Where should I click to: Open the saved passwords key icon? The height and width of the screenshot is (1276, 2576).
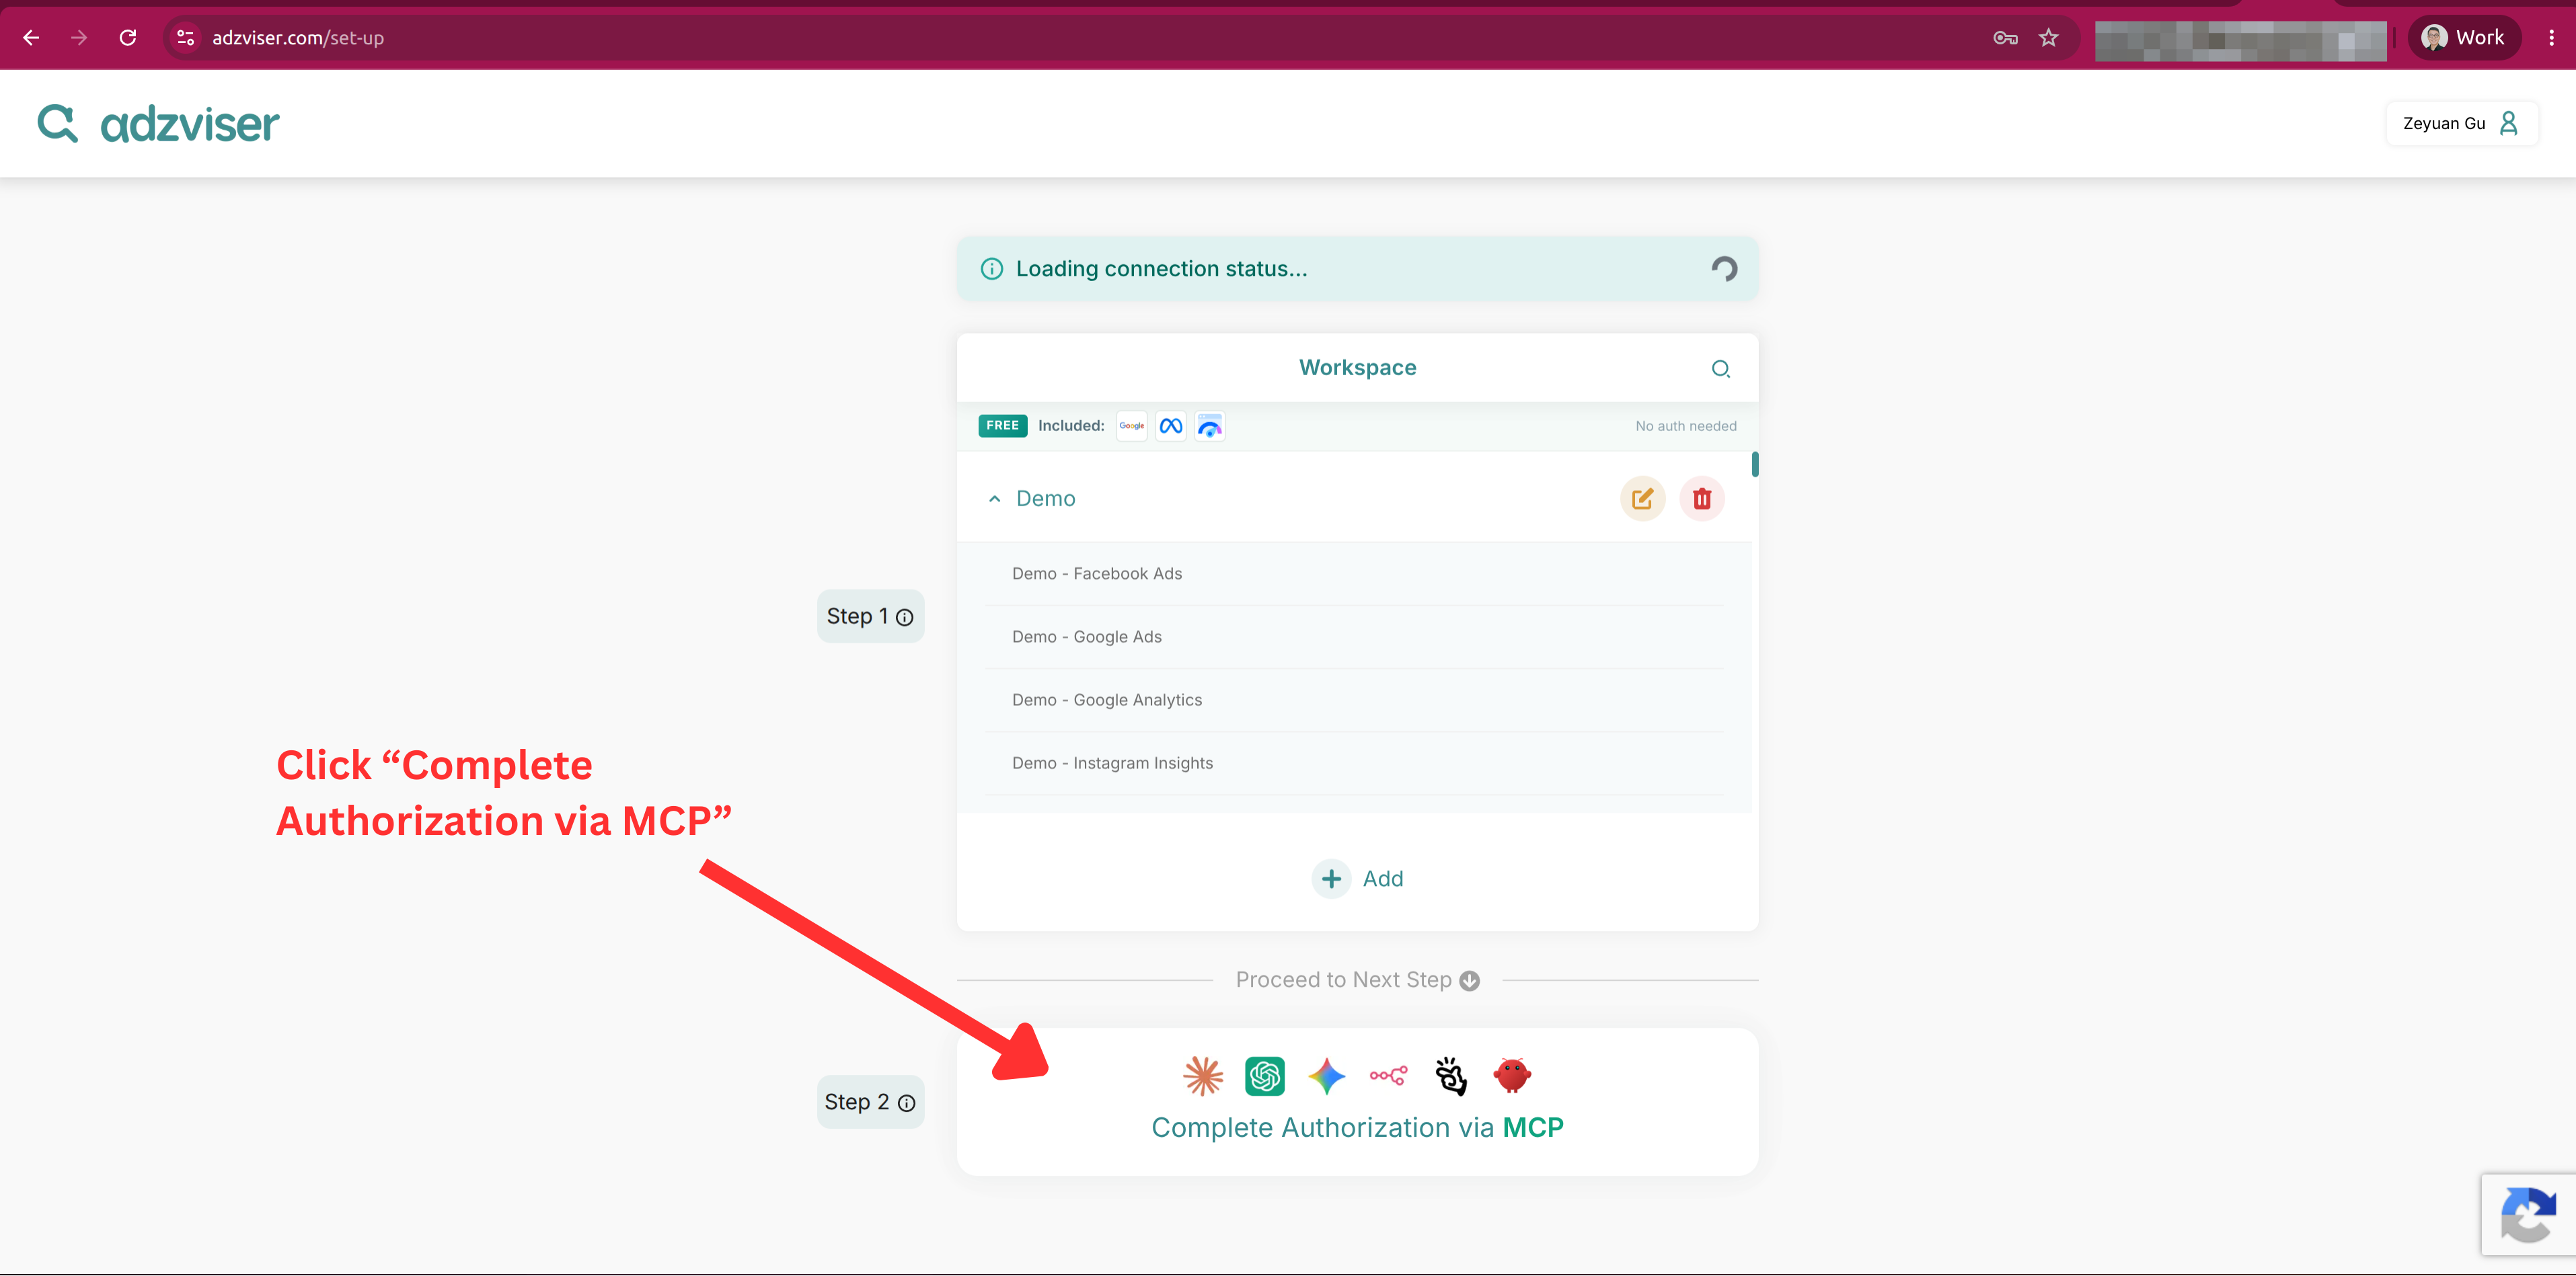2005,38
